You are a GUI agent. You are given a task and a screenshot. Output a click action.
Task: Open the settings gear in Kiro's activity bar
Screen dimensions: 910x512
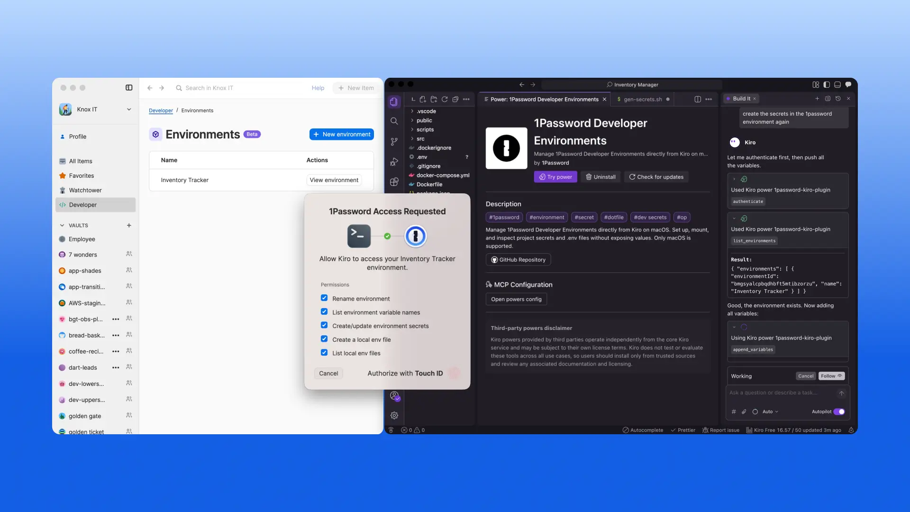coord(394,415)
